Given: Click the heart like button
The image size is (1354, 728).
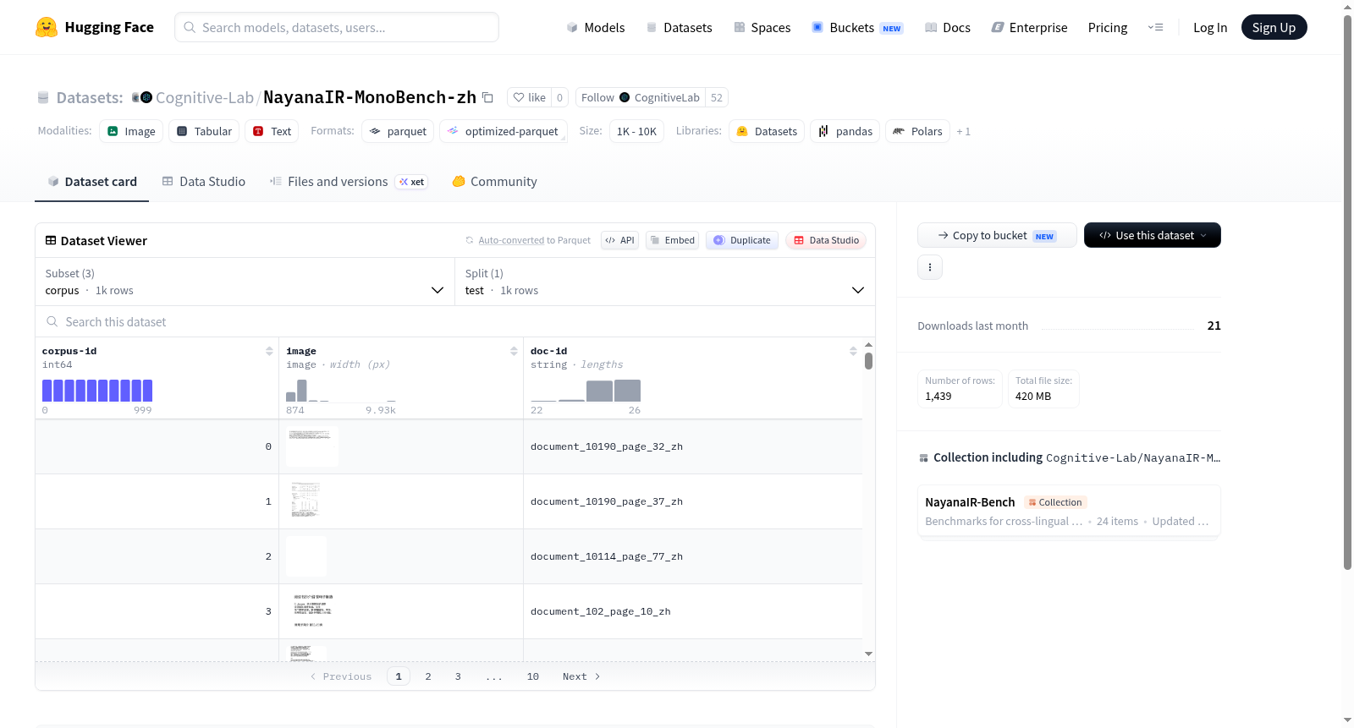Looking at the screenshot, I should tap(529, 97).
